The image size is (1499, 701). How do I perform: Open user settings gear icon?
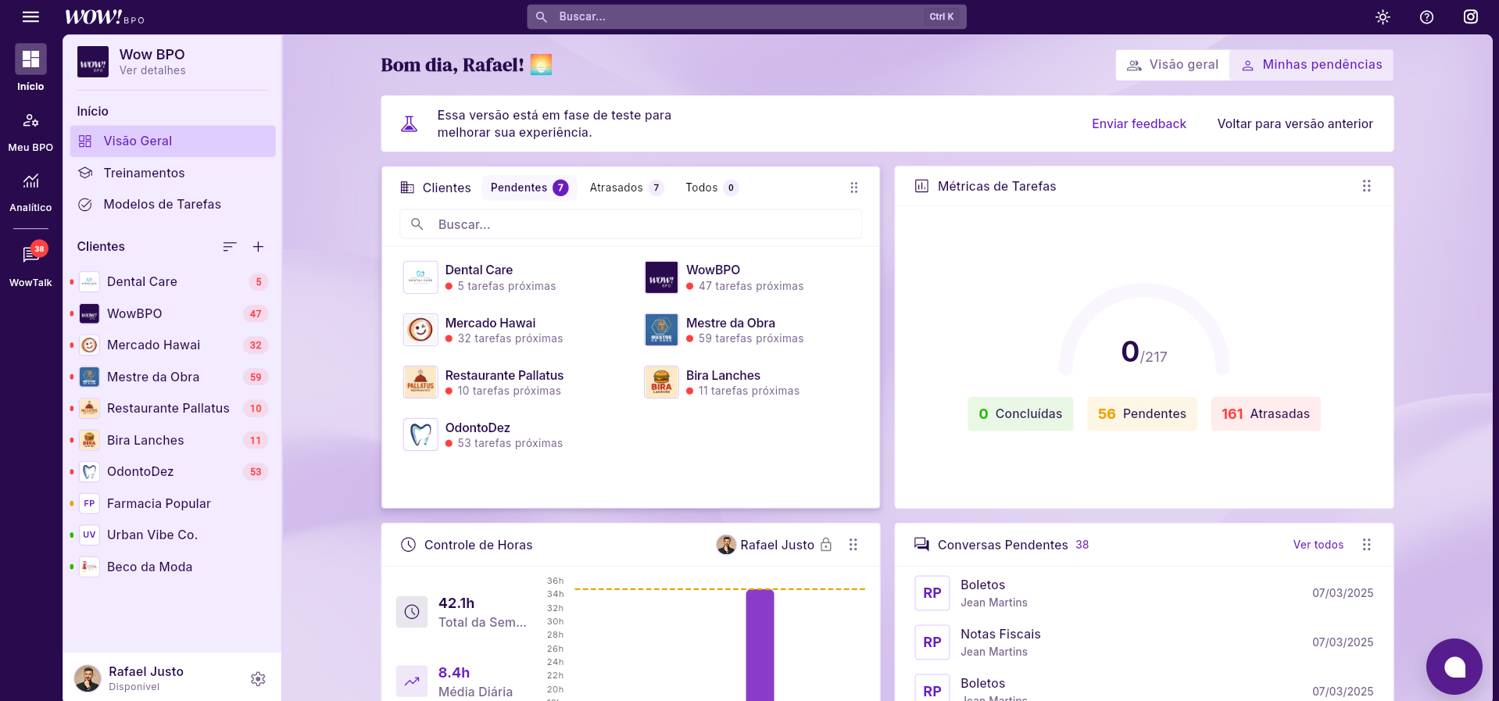258,679
